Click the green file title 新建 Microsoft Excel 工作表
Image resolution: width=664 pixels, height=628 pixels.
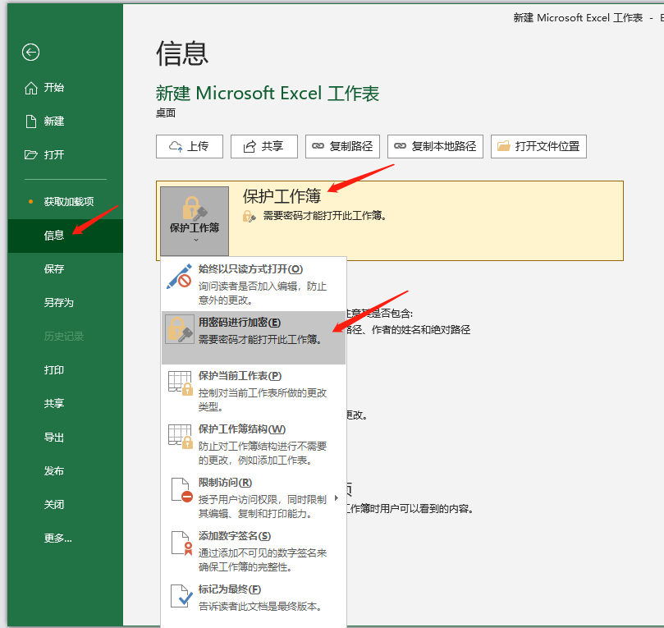point(268,93)
